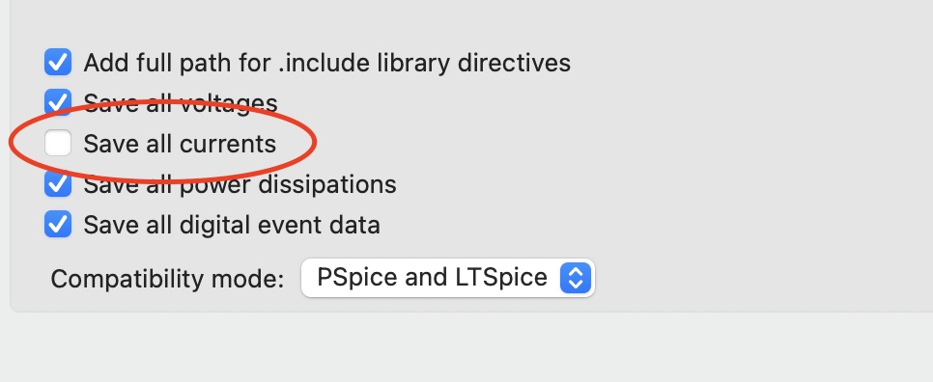933x382 pixels.
Task: Click the blue up-down chevron on compatibility popup
Action: (576, 278)
